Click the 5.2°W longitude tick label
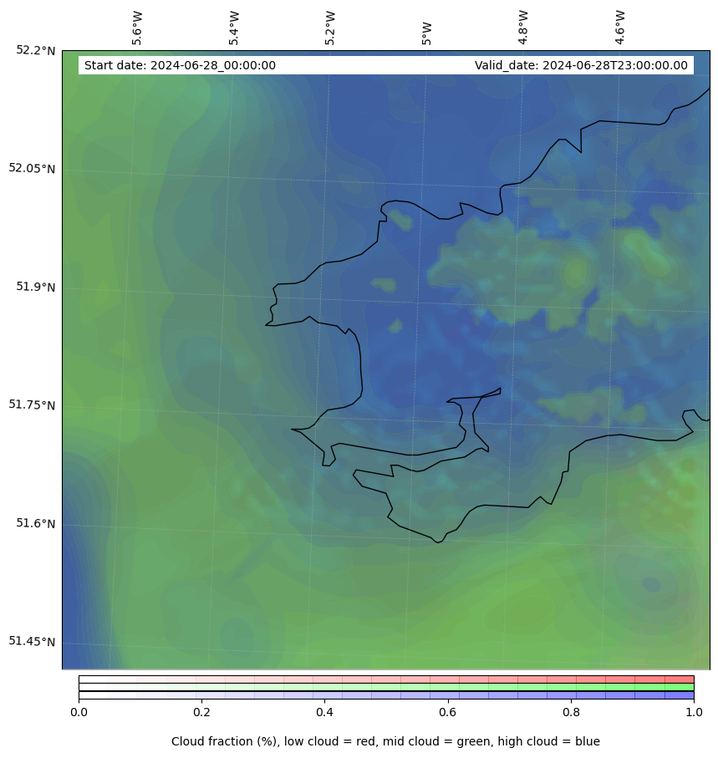 pos(330,28)
